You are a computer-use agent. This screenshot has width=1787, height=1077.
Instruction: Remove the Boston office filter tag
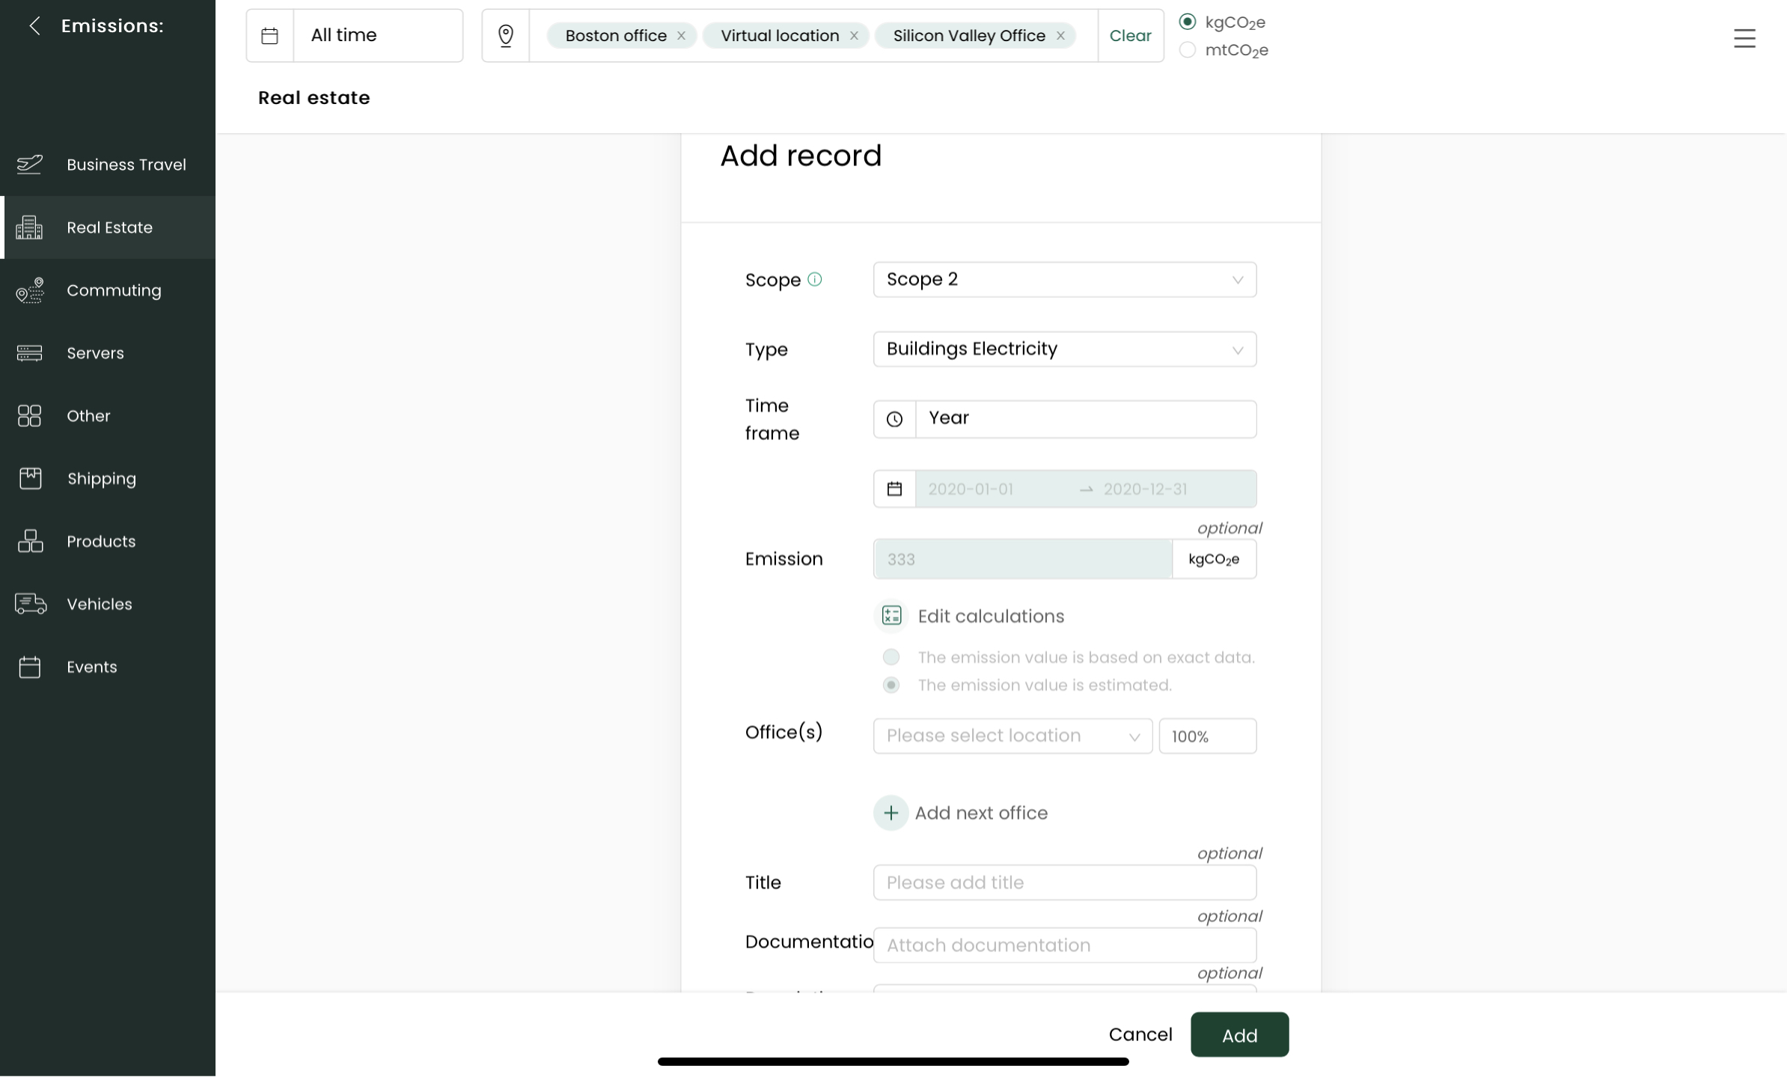[x=681, y=36]
